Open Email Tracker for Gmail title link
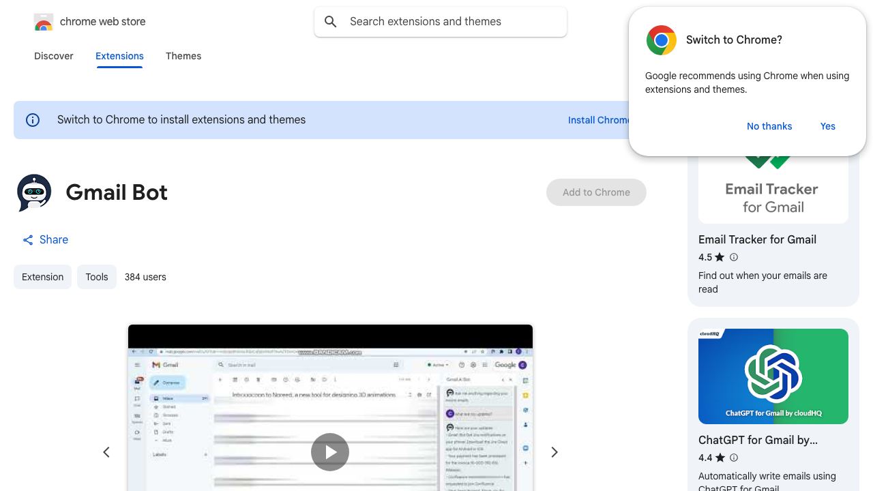Viewport: 873px width, 491px height. (x=757, y=239)
